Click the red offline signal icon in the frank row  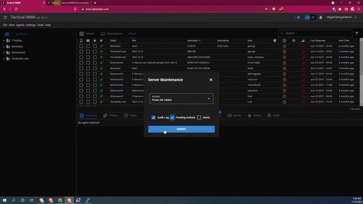[303, 69]
